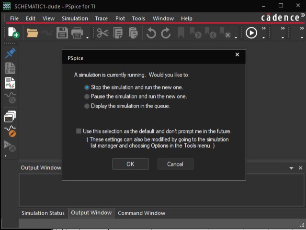Select Pause the simulation and run new
The width and height of the screenshot is (306, 230).
(136, 96)
